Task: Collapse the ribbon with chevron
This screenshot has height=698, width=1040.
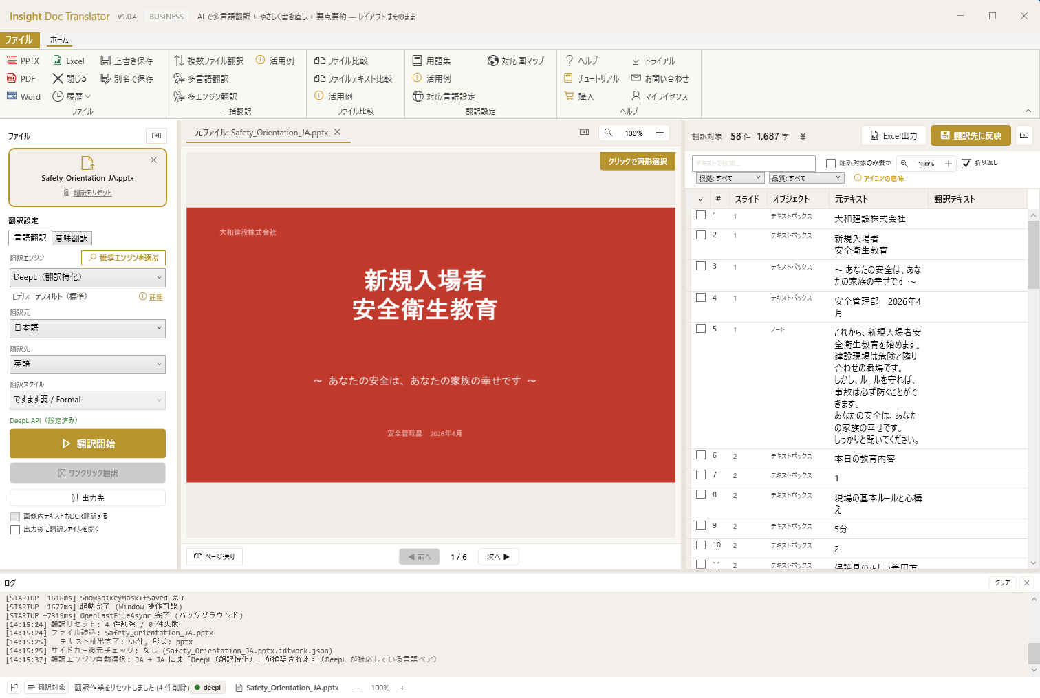Action: click(x=1028, y=111)
